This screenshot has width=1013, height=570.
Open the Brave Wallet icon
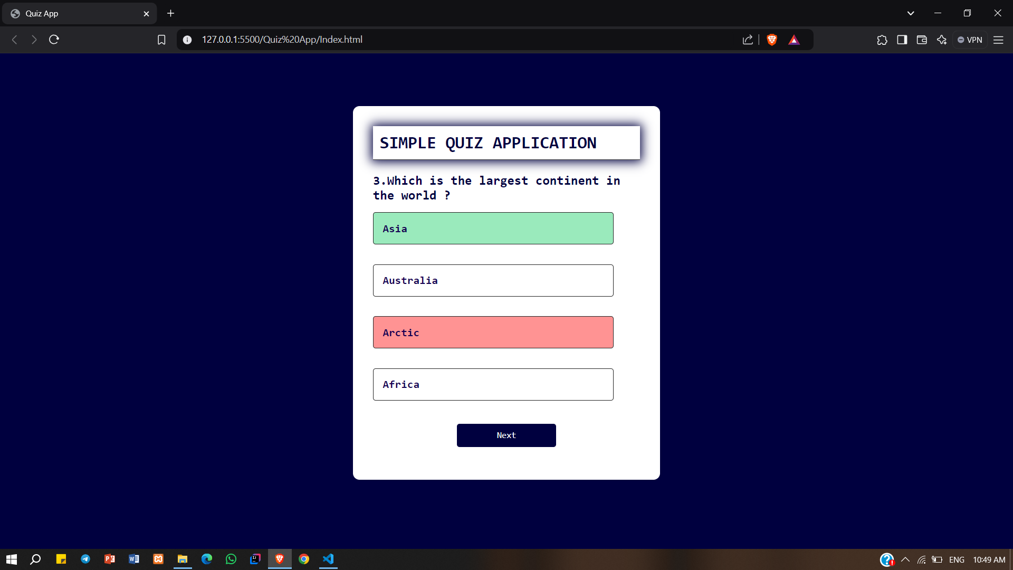[x=922, y=40]
